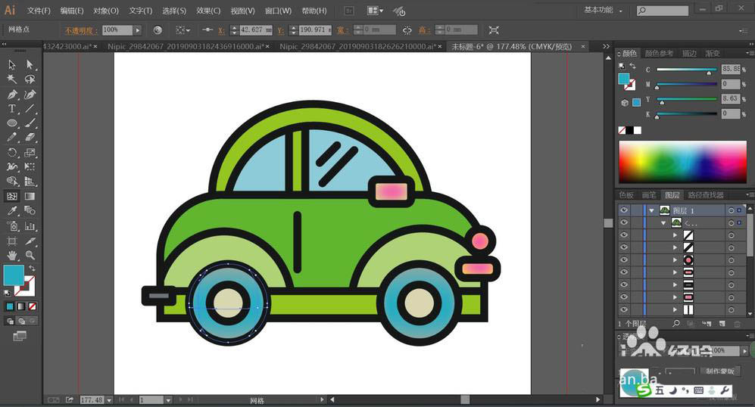Image resolution: width=755 pixels, height=407 pixels.
Task: Toggle eye icon of the first diagonal-line sublayer
Action: pos(624,235)
